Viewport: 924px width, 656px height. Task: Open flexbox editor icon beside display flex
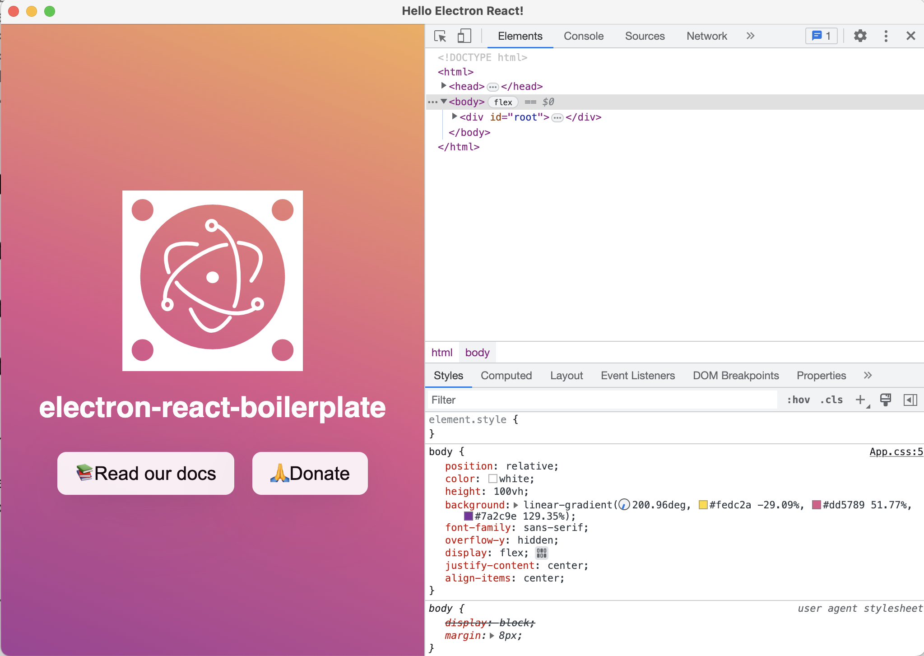[x=541, y=553]
